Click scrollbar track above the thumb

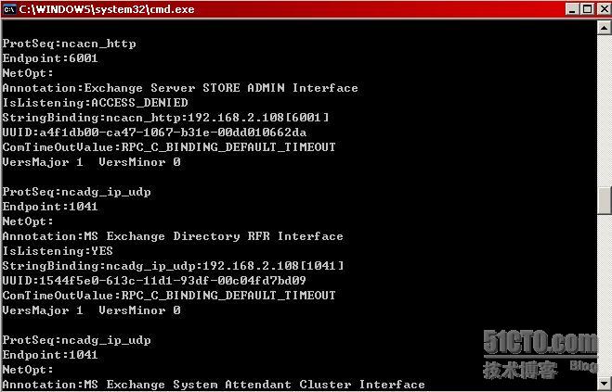(605, 111)
